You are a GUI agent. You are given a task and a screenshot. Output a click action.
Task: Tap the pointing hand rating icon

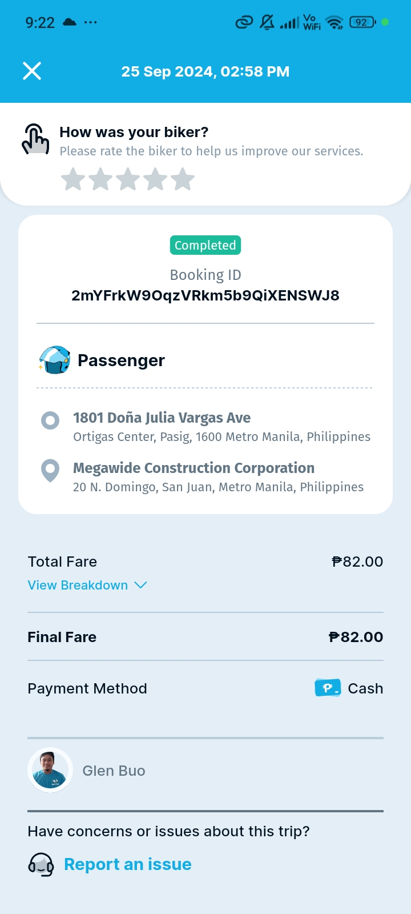[35, 139]
